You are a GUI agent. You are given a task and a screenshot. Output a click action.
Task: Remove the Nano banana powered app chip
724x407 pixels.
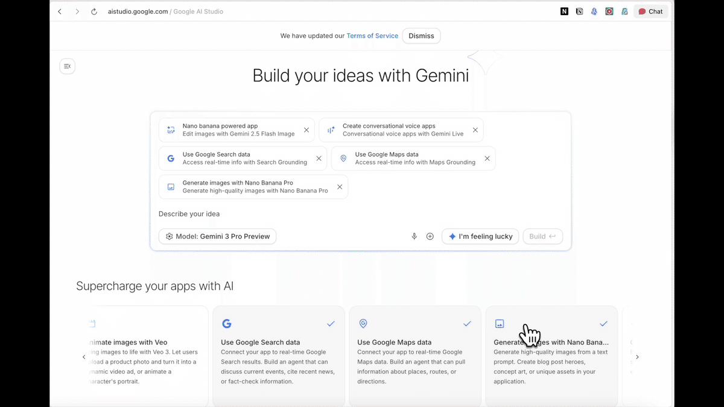pos(306,130)
